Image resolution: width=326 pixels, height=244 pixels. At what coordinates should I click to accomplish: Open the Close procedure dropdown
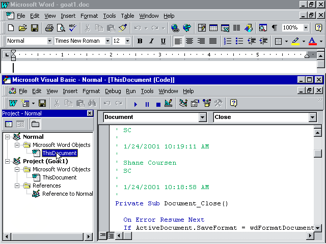pos(312,117)
